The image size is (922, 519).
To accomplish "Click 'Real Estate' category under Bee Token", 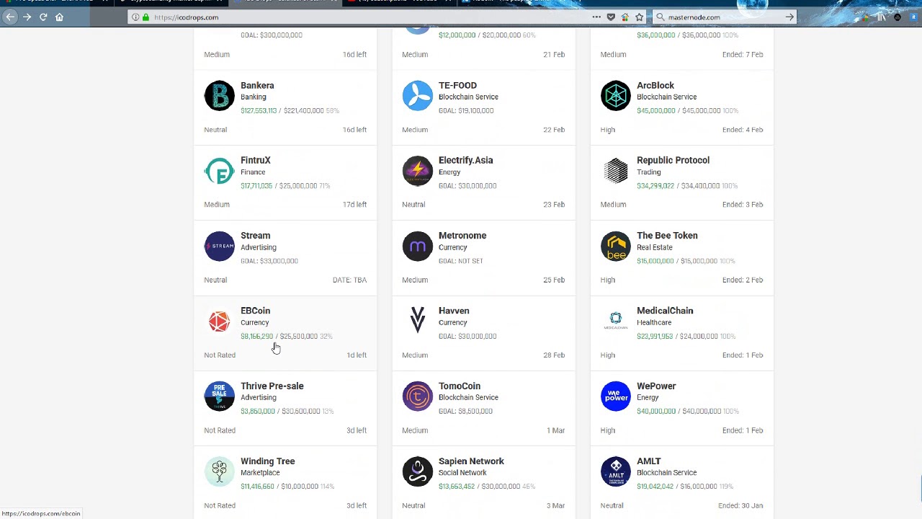I will [655, 247].
